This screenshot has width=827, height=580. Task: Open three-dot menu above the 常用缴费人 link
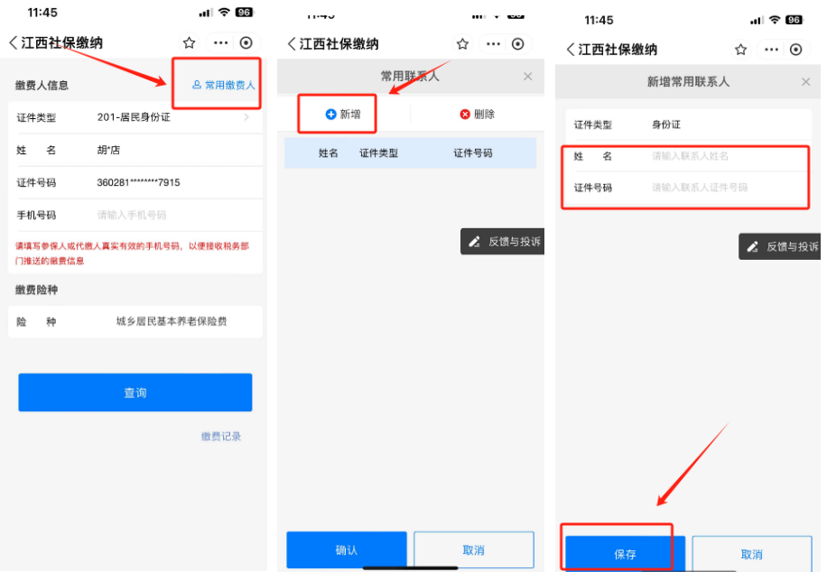tap(220, 43)
